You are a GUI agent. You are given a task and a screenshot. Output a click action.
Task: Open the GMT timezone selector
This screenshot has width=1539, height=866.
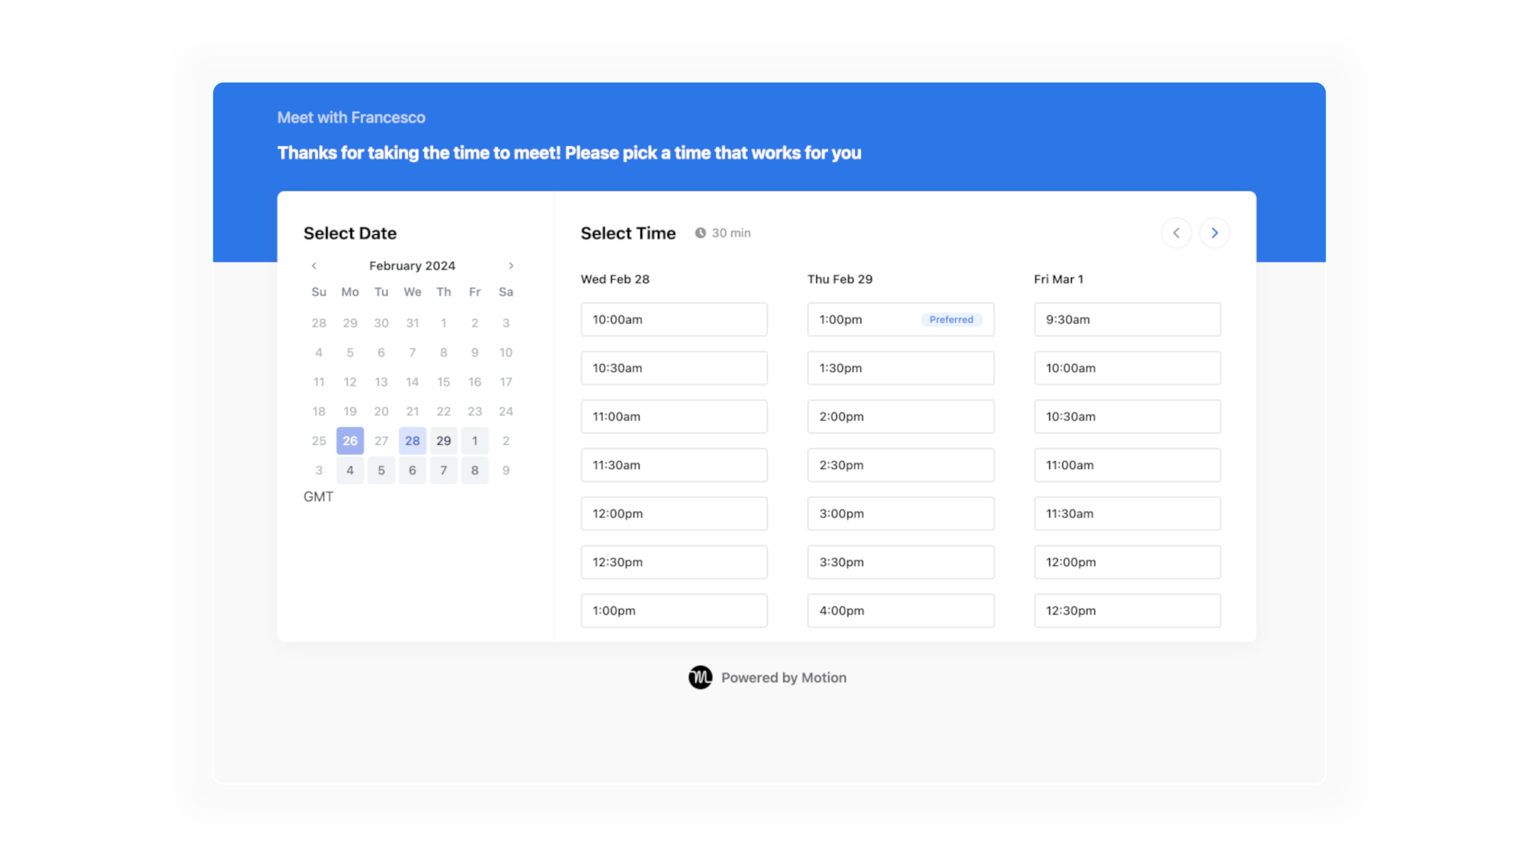click(x=318, y=496)
